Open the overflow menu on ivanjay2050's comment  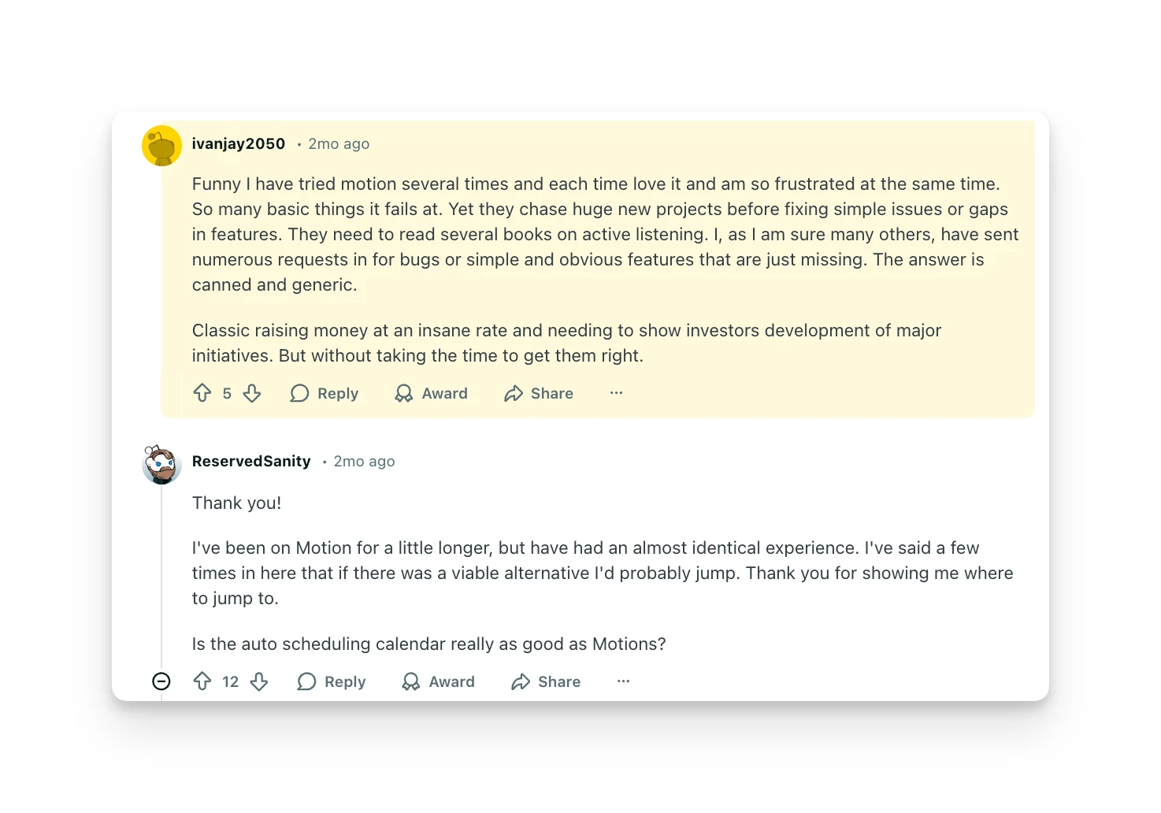(615, 393)
